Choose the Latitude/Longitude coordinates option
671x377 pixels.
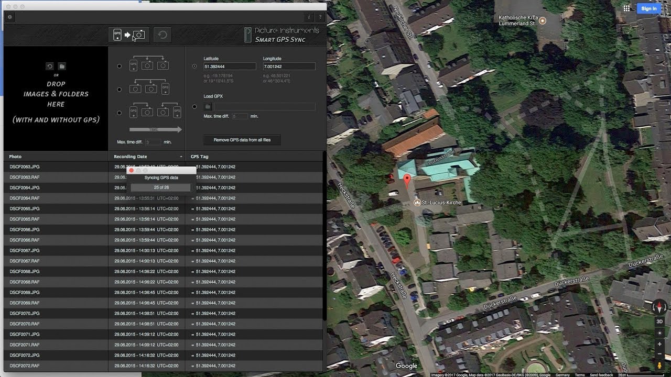click(x=194, y=66)
